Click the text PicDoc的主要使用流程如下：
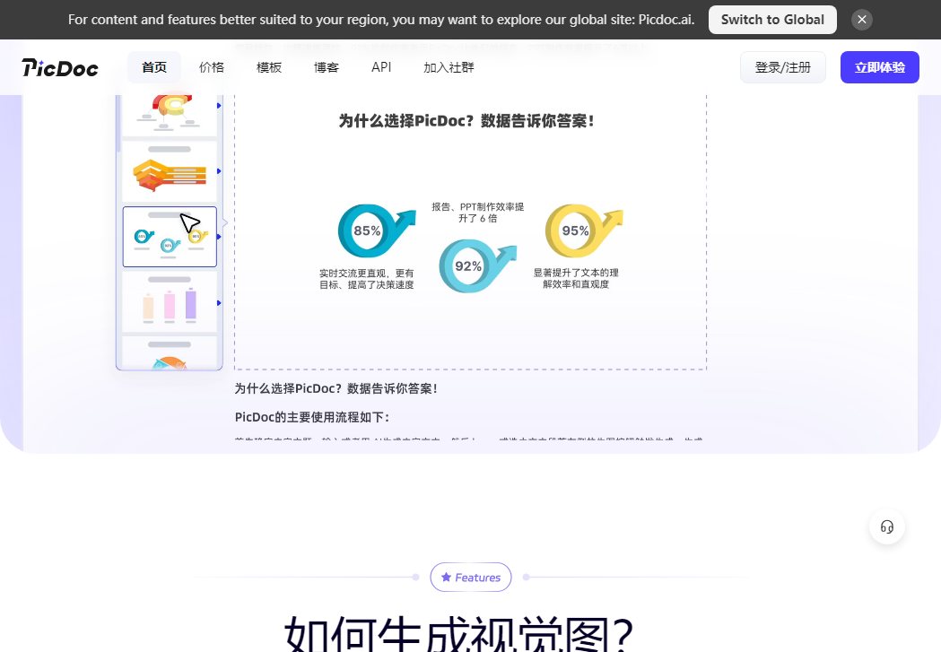 pyautogui.click(x=312, y=417)
